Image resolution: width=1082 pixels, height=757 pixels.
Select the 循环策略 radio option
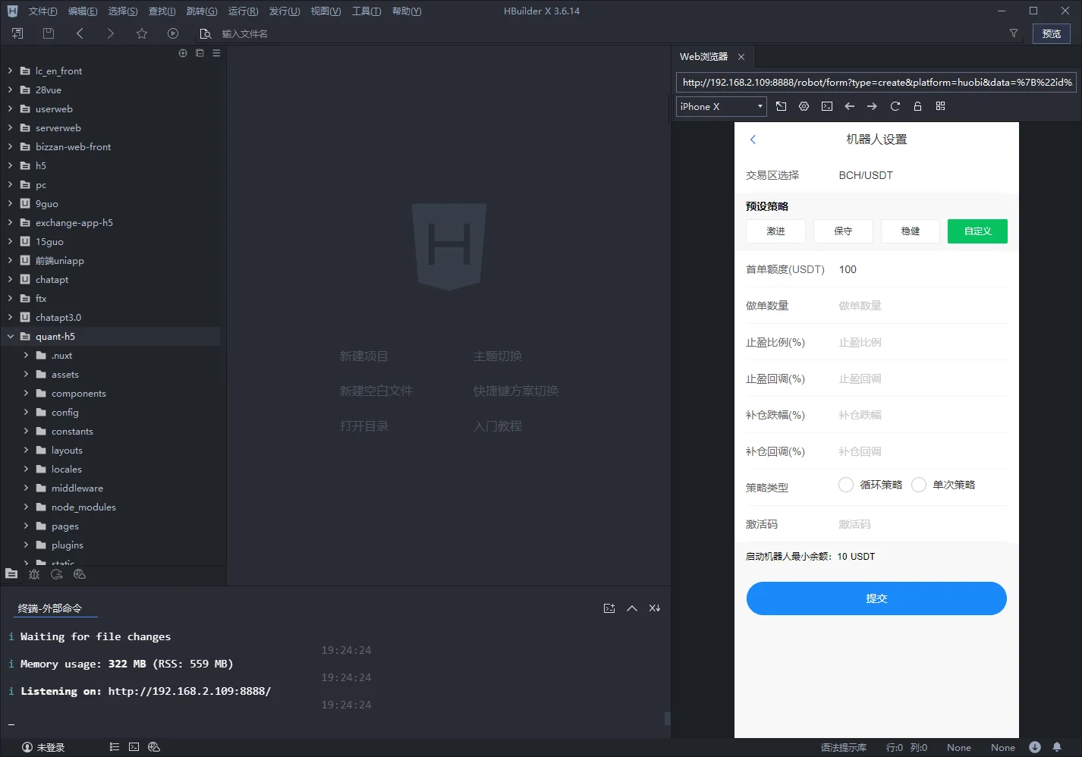click(846, 485)
